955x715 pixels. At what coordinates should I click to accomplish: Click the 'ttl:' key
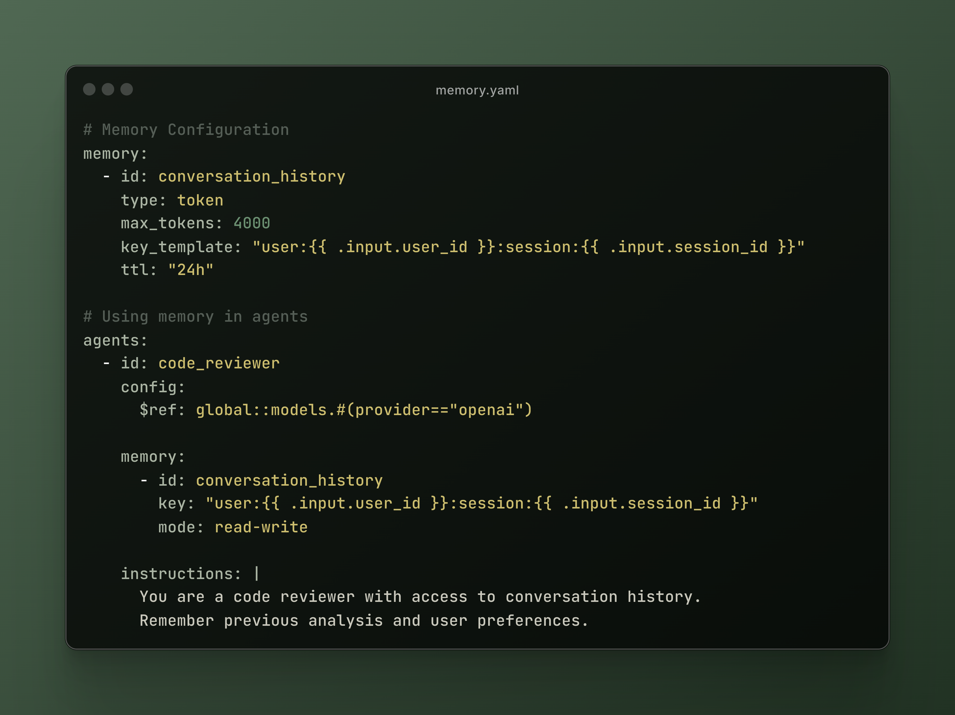coord(139,270)
